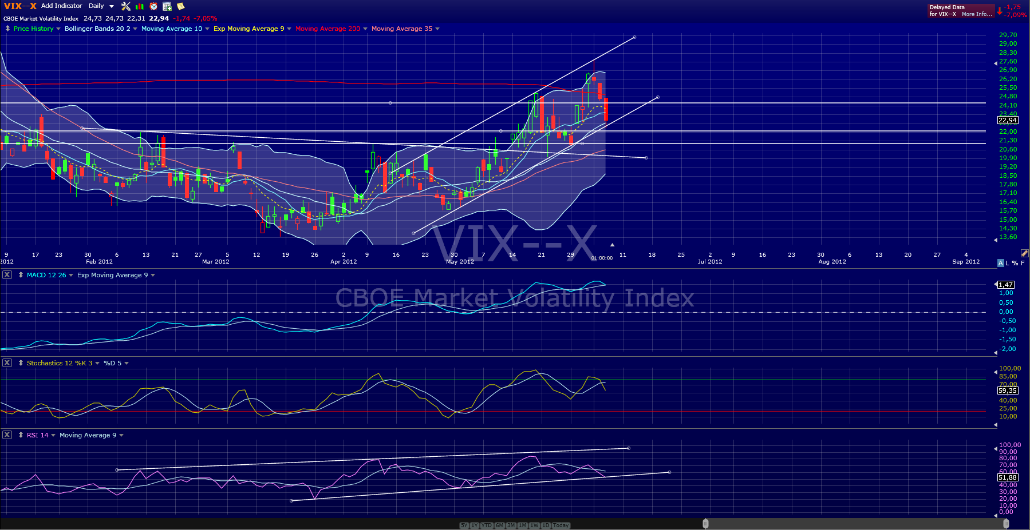Expand the RSI 14 dropdown
Image resolution: width=1030 pixels, height=530 pixels.
coord(53,436)
